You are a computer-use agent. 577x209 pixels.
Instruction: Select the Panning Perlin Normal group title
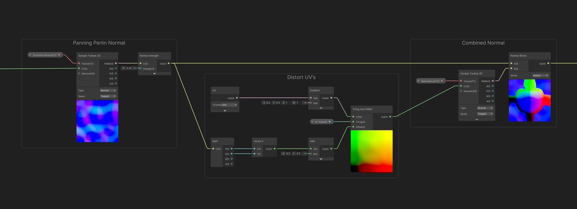click(x=99, y=43)
